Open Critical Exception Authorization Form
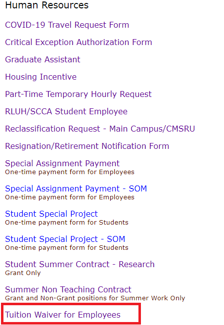Screen dimensions: 224x325 click(x=79, y=42)
